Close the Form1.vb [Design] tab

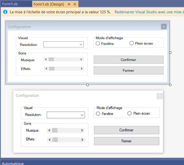pyautogui.click(x=75, y=4)
